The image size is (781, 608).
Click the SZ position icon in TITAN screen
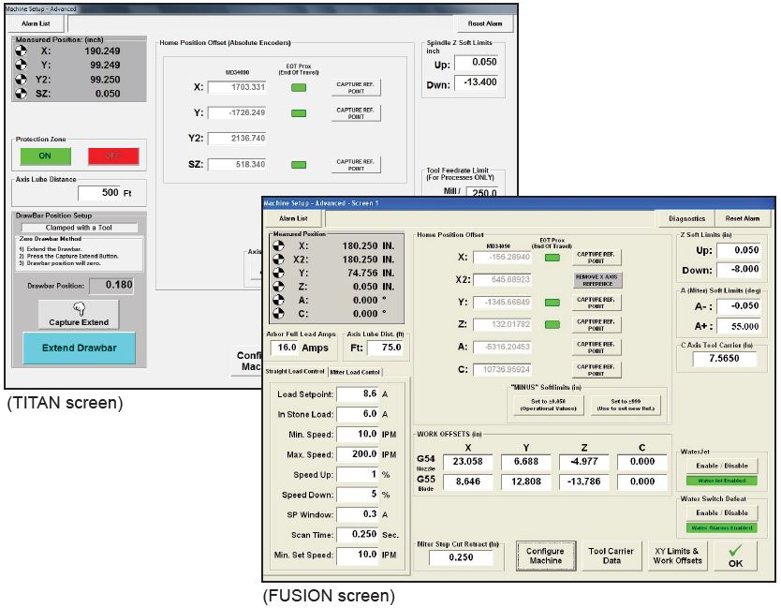pyautogui.click(x=21, y=93)
